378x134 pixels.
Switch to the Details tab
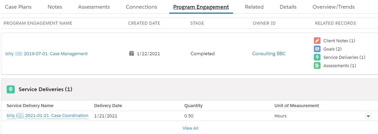pos(288,7)
